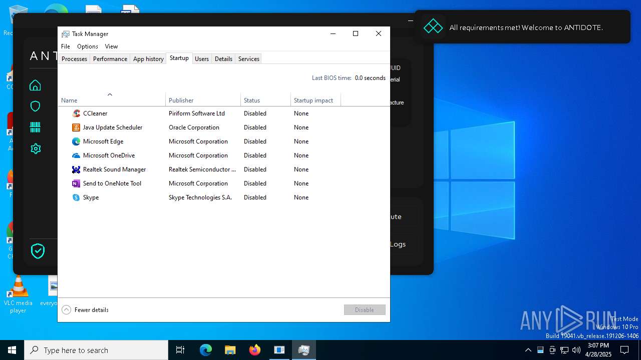This screenshot has height=360, width=641.
Task: Click Realtek Semiconductor publisher cell
Action: pos(202,169)
